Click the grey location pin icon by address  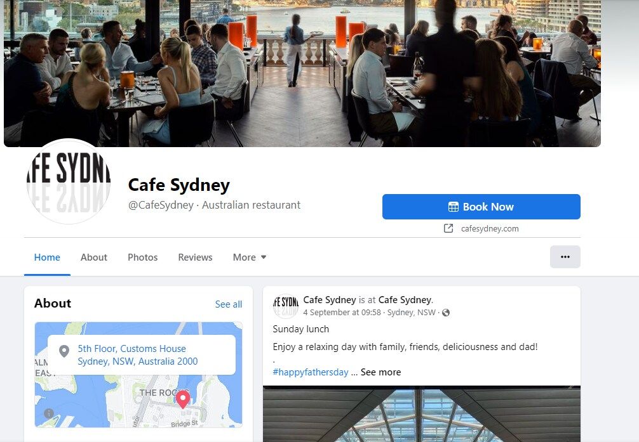pyautogui.click(x=64, y=351)
